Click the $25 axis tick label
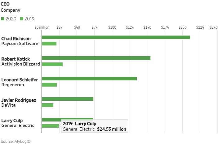 (x=60, y=27)
